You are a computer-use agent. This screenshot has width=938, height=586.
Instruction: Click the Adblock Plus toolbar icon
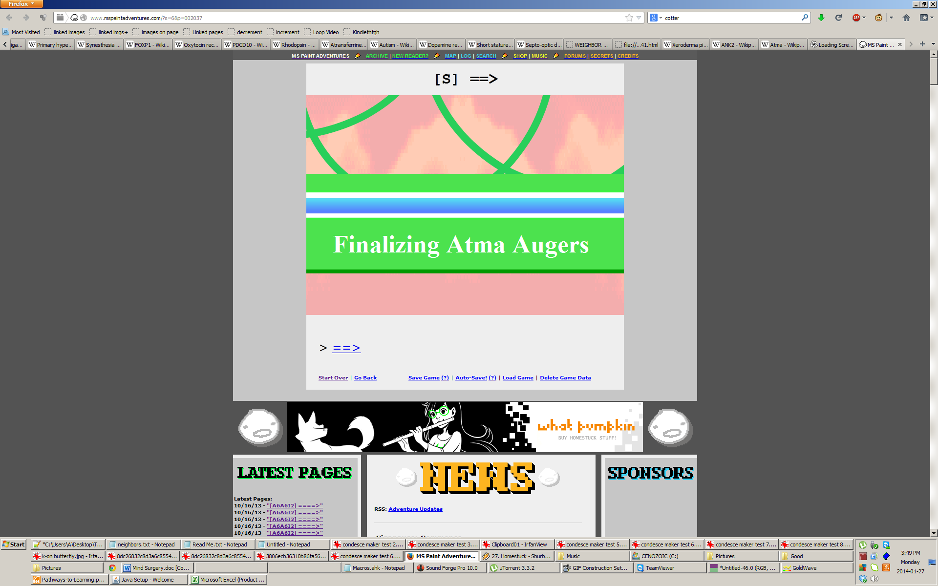856,18
